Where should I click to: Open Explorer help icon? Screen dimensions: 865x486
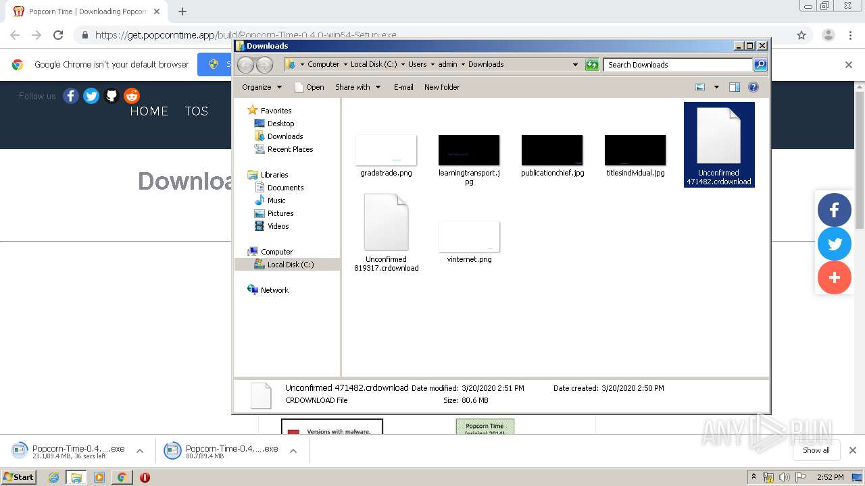[x=753, y=87]
